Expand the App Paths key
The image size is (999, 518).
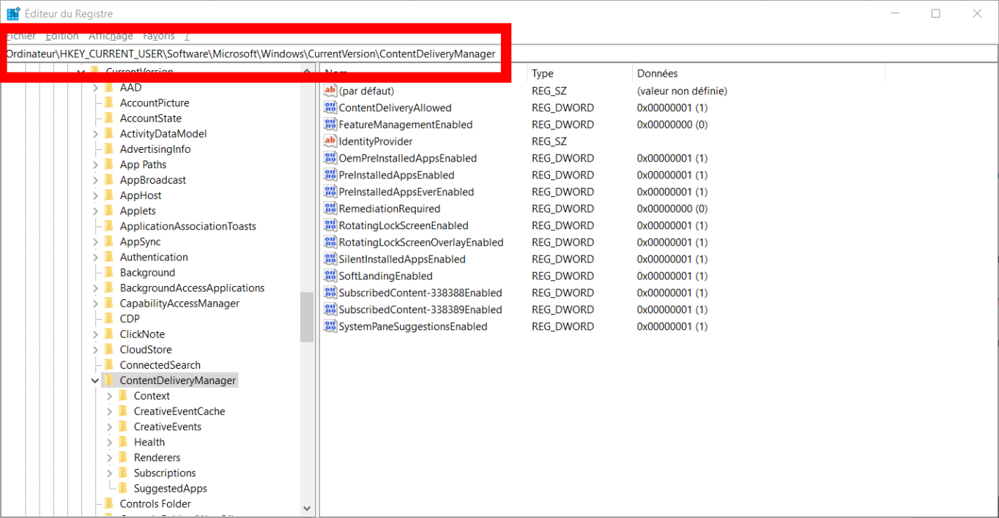(95, 165)
